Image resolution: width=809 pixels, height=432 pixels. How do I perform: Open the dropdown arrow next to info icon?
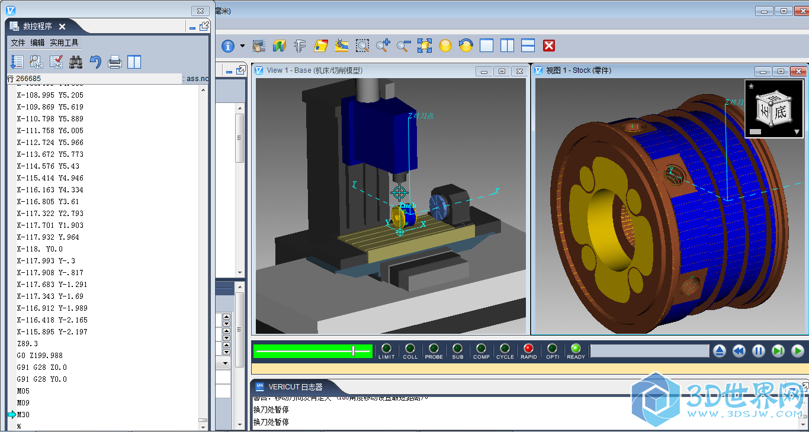(242, 46)
